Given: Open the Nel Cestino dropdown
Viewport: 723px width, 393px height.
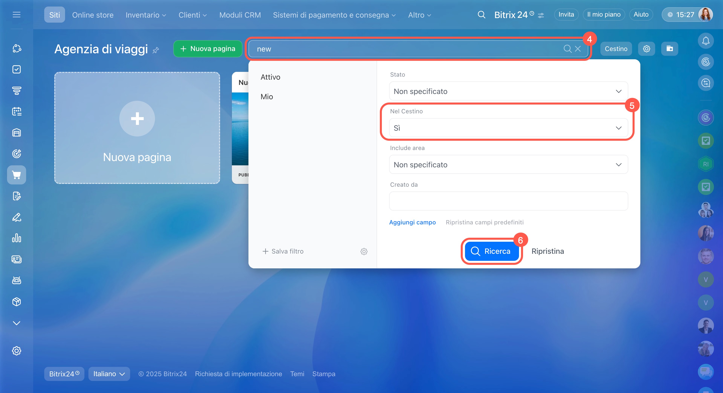Looking at the screenshot, I should pos(508,128).
